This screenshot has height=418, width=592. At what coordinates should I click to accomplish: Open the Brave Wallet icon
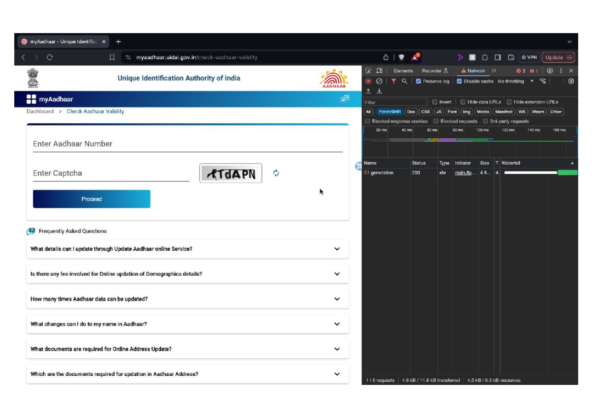coord(511,57)
